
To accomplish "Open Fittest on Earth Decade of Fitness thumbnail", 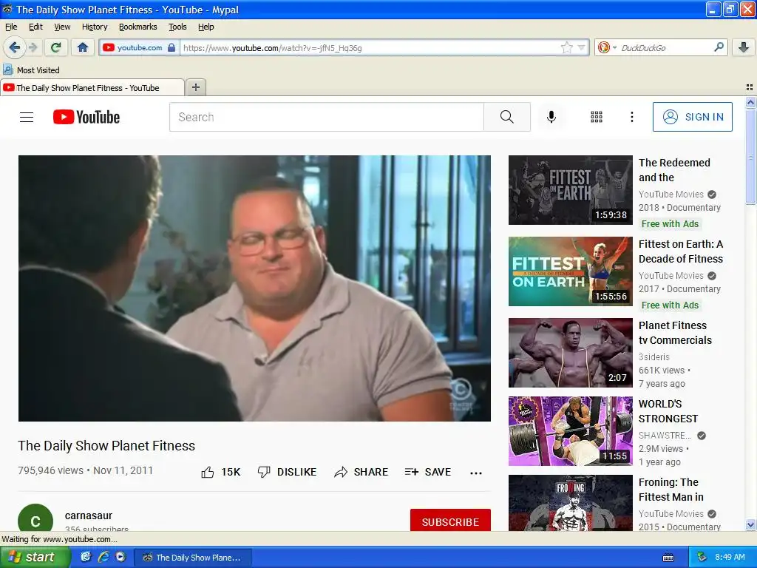I will [570, 271].
